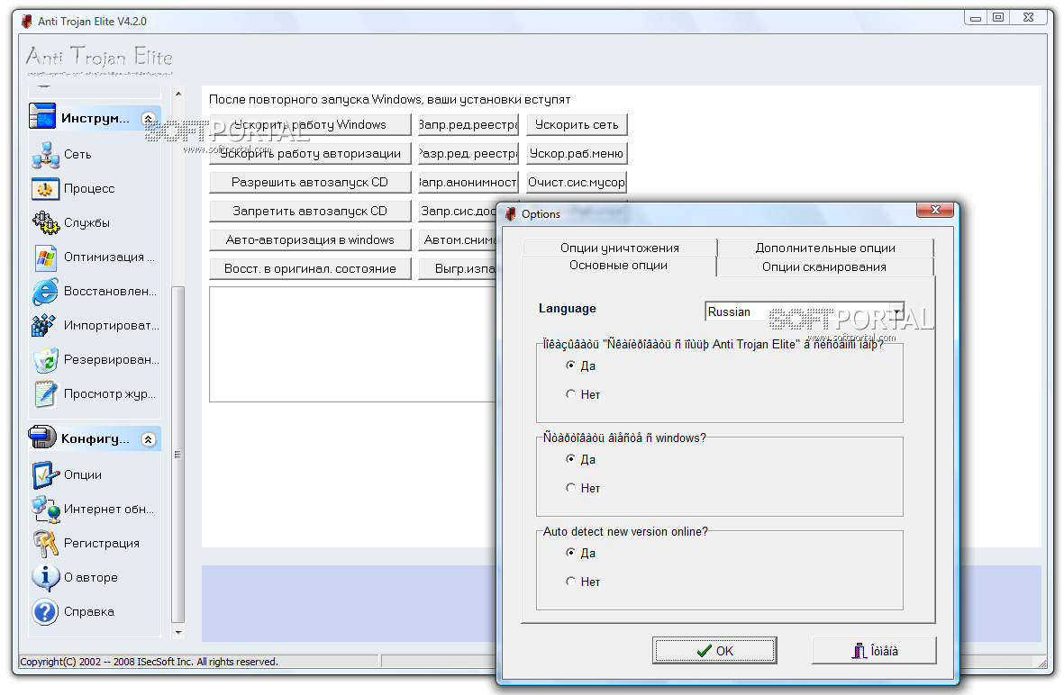Click Запр.ред.реестра button
The image size is (1064, 695).
(468, 125)
